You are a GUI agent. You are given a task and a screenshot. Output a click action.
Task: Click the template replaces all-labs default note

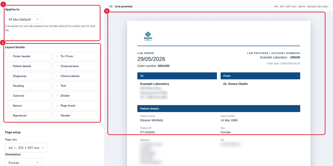[x=50, y=28]
